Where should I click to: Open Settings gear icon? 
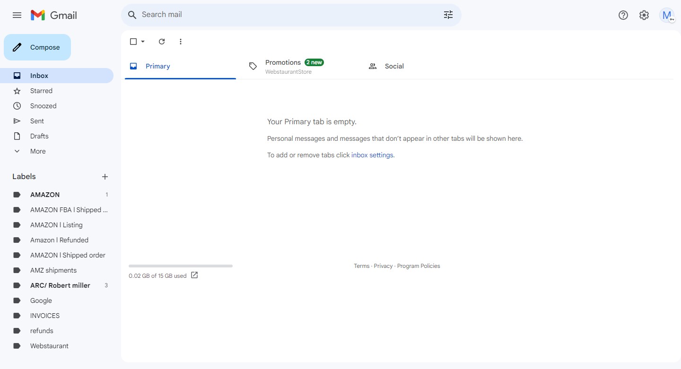click(644, 15)
